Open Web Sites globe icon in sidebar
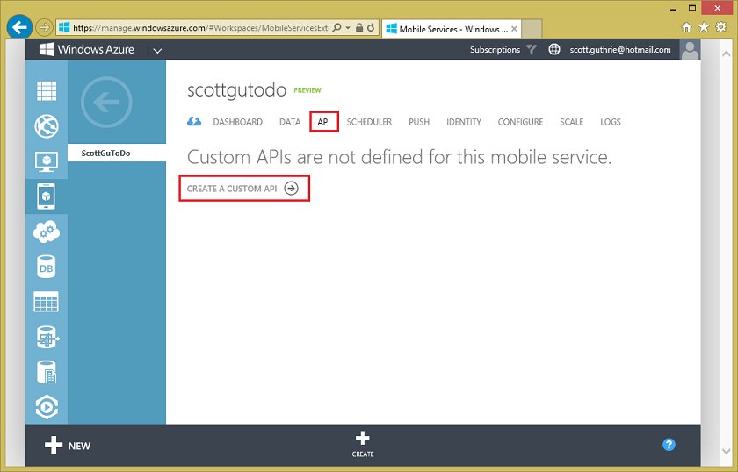This screenshot has height=472, width=738. click(x=47, y=126)
